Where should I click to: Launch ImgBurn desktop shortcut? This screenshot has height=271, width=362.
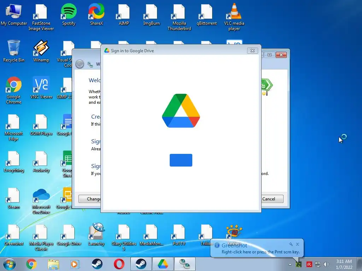[x=151, y=15]
